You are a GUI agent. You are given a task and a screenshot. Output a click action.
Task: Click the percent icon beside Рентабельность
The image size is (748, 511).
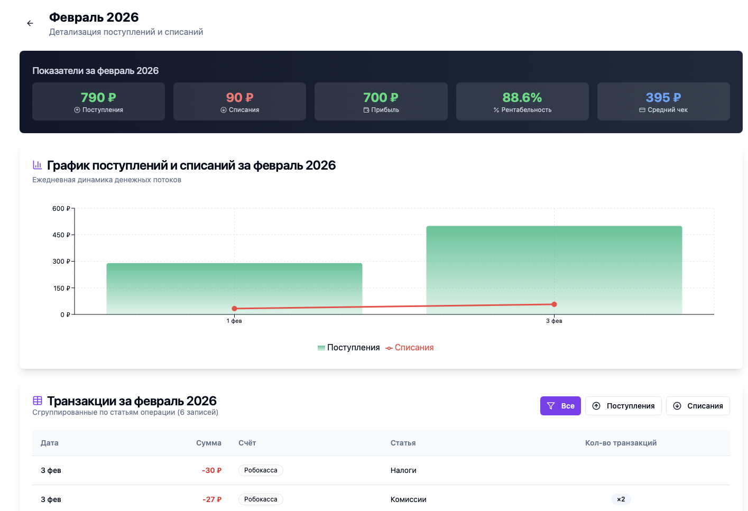click(x=496, y=110)
